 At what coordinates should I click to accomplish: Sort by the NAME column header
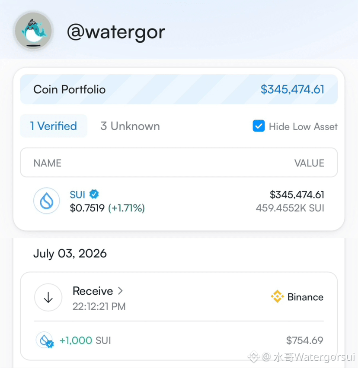(47, 163)
